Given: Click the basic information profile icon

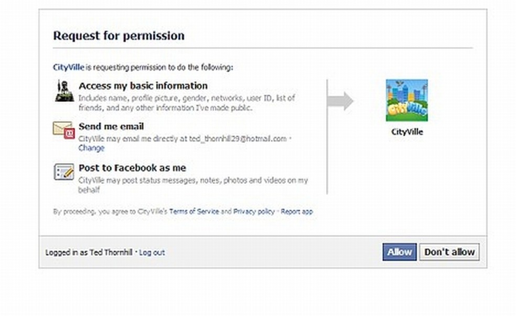Looking at the screenshot, I should (x=63, y=91).
